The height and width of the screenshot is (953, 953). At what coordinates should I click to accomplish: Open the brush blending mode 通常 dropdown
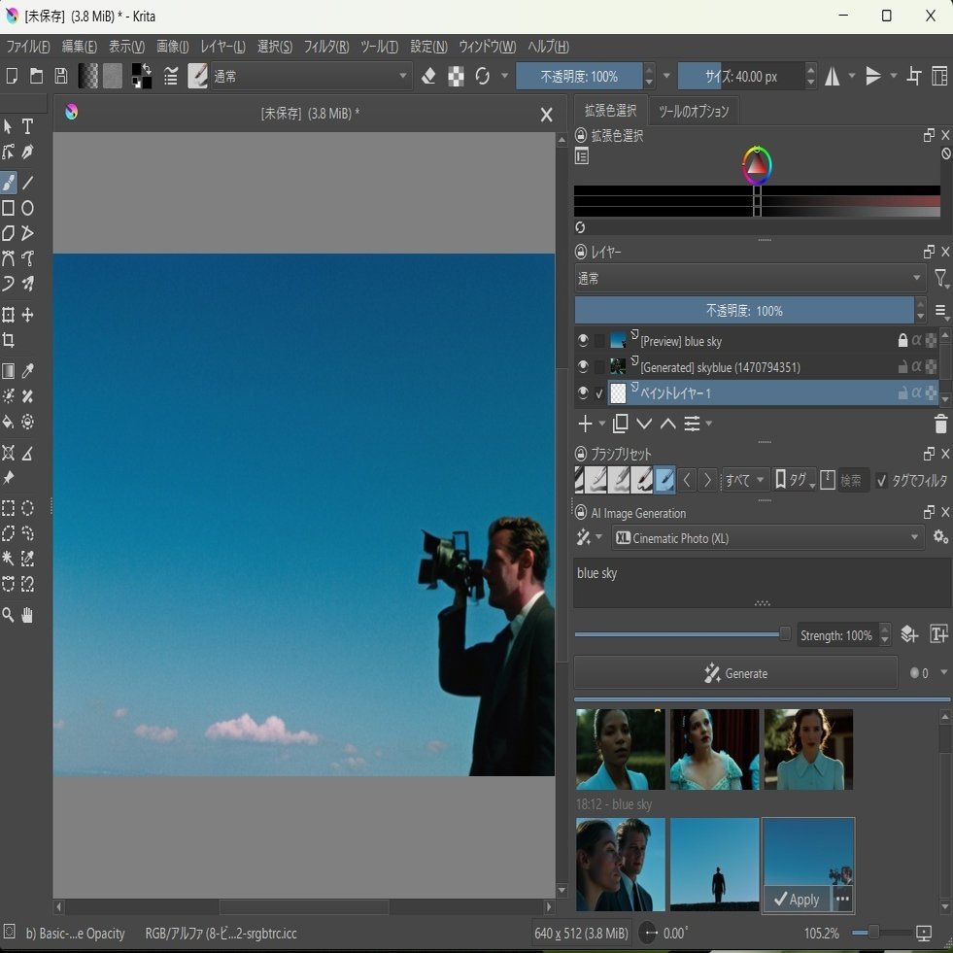click(311, 76)
